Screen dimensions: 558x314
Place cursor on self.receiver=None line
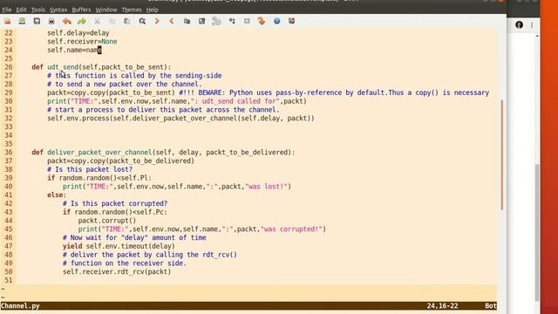pos(82,42)
